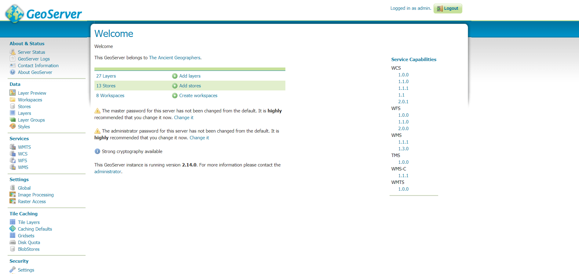579x274 pixels.
Task: Click the BlobStores icon
Action: (13, 249)
